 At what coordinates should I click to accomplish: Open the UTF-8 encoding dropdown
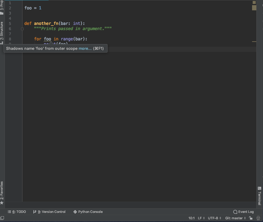click(x=214, y=218)
